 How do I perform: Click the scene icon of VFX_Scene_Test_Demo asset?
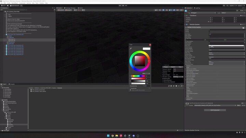coord(31,91)
